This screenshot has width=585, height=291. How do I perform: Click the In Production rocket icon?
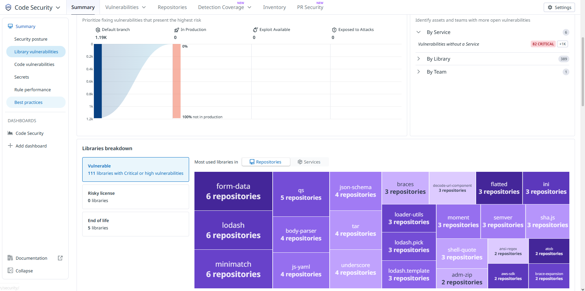[x=176, y=30]
